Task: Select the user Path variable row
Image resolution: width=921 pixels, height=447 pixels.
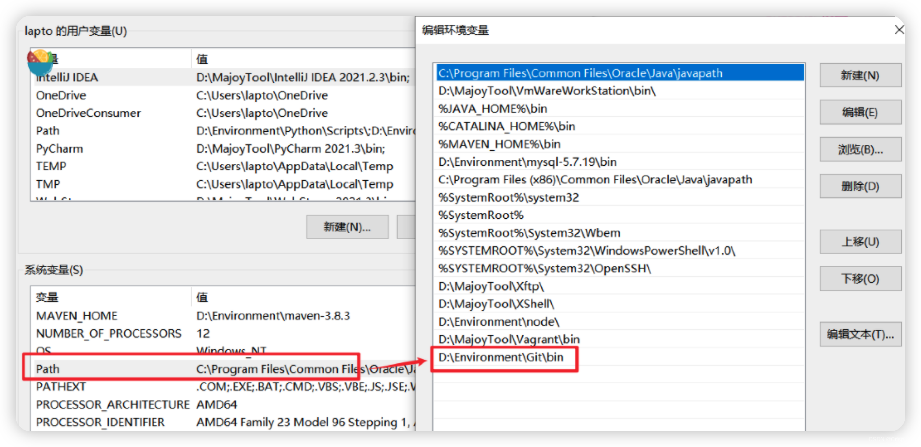Action: tap(223, 131)
